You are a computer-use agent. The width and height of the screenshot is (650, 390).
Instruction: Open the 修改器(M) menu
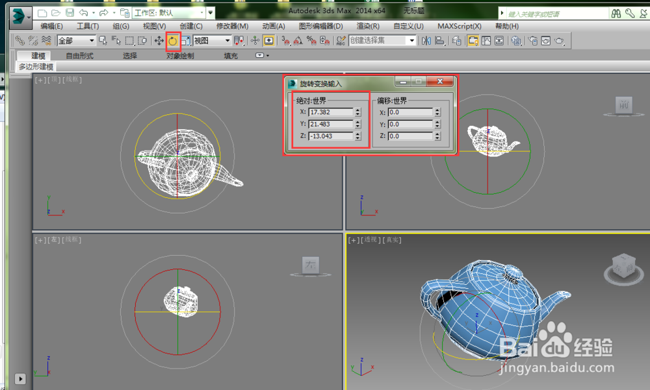pos(232,26)
